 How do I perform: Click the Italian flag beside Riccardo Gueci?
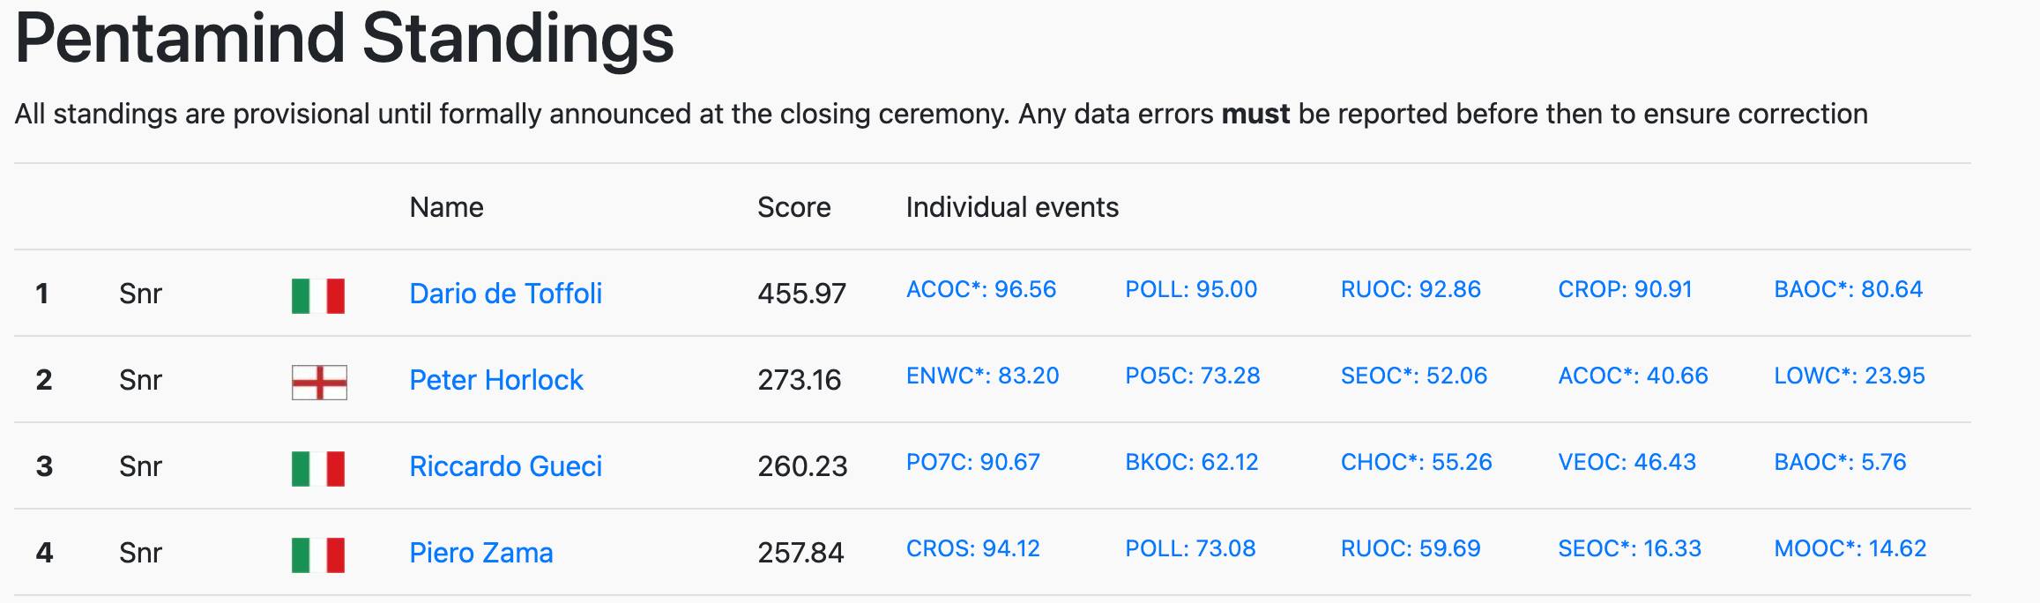pyautogui.click(x=318, y=468)
